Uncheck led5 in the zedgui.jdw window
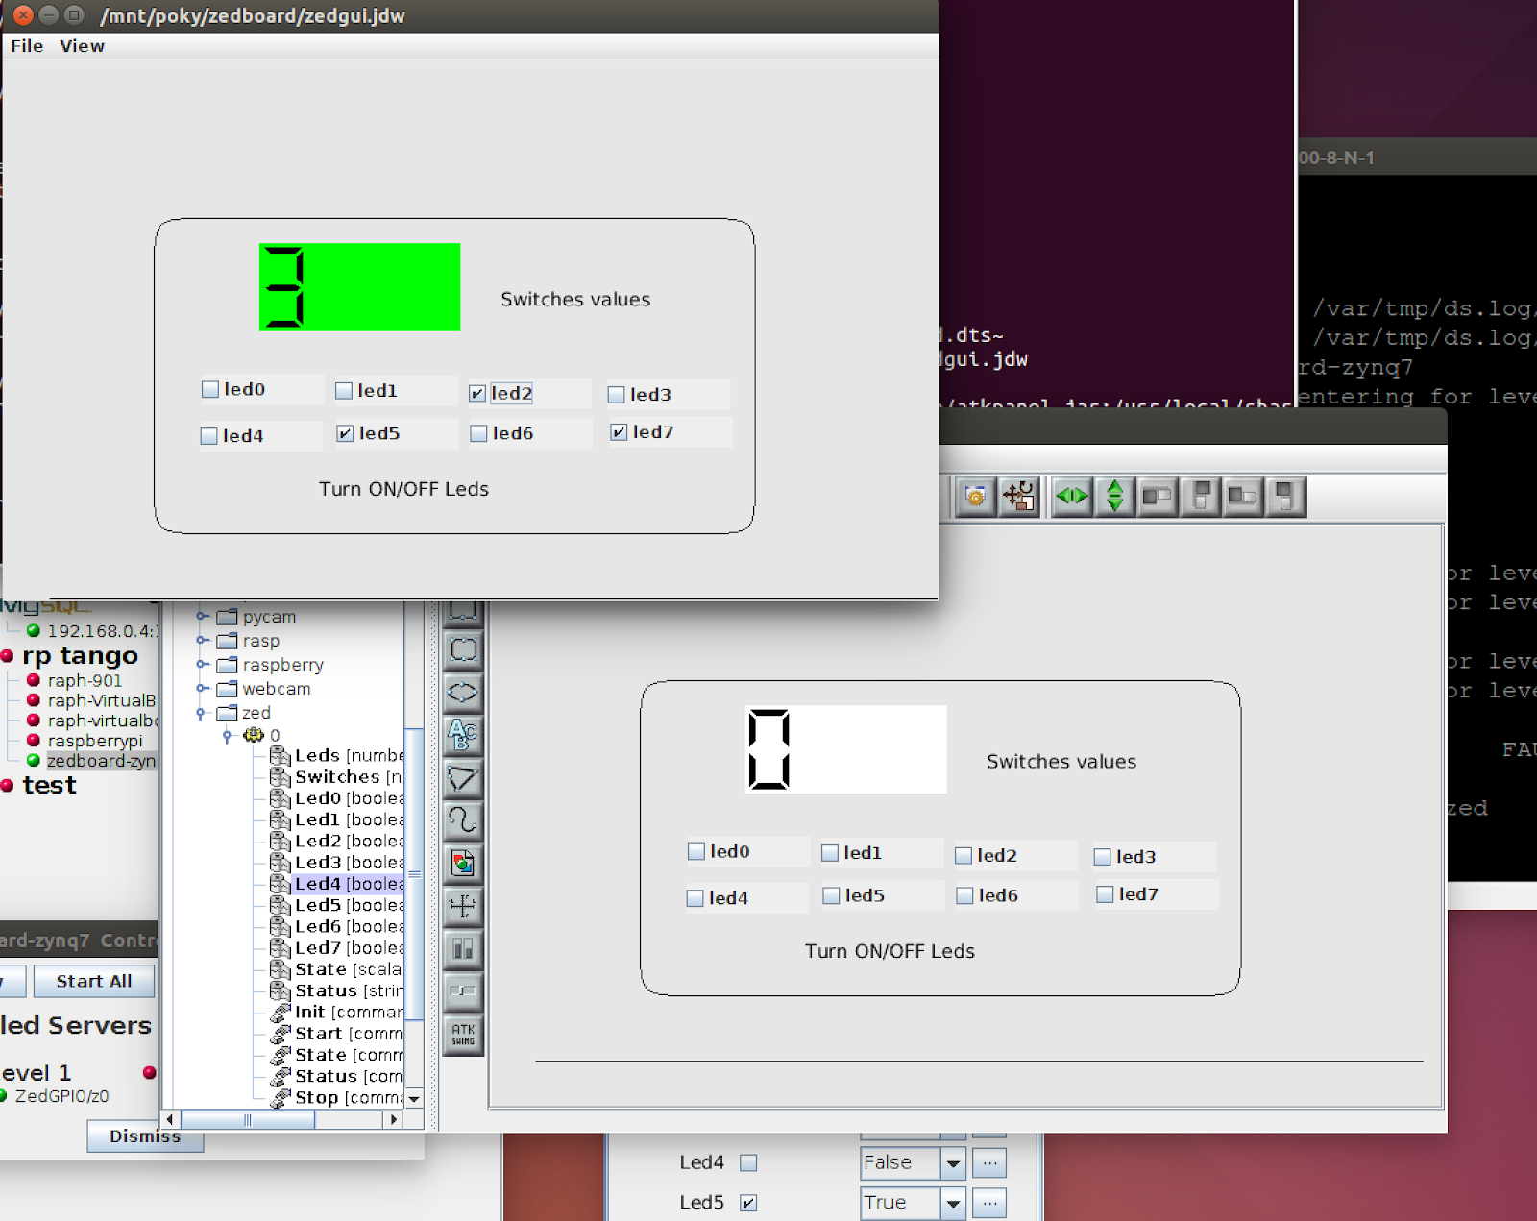The image size is (1537, 1221). click(x=345, y=433)
